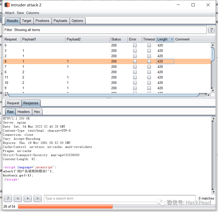Click the 26 of 54 progress label
This screenshot has height=212, width=218.
pos(9,206)
